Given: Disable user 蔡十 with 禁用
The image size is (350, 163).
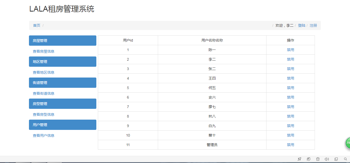Looking at the screenshot, I should click(x=291, y=135).
